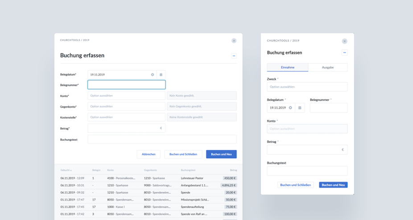
Task: Open the Gegenkonto option dropdown
Action: tap(126, 107)
